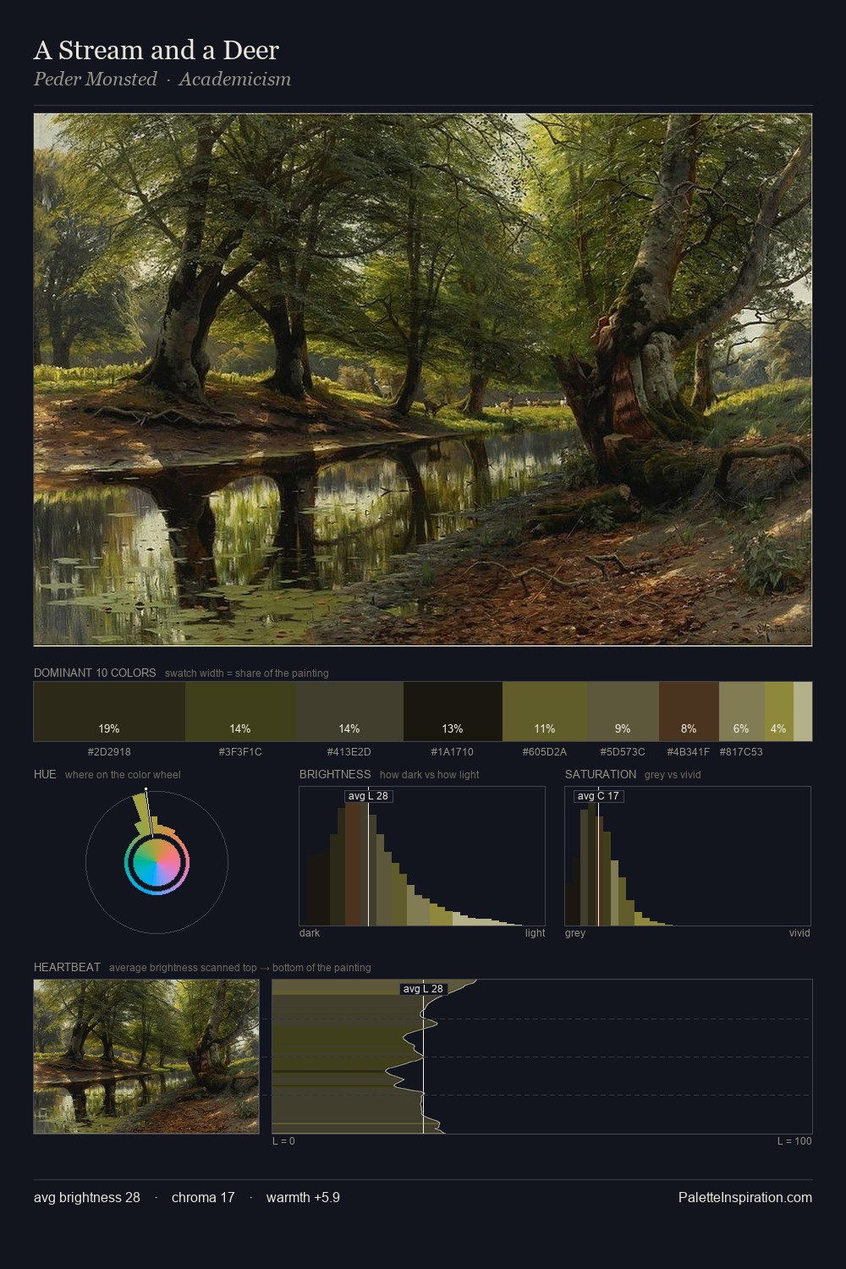Image resolution: width=846 pixels, height=1269 pixels.
Task: Click the HEARTBEAT section heading
Action: click(67, 967)
